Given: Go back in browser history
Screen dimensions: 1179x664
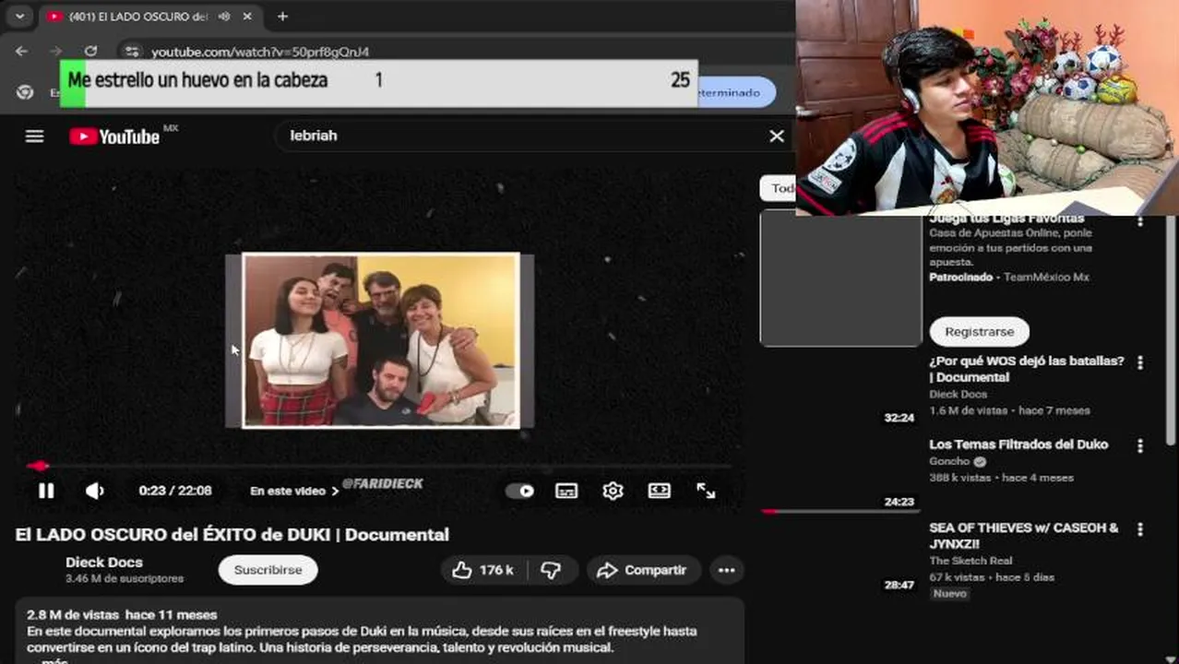Looking at the screenshot, I should pos(21,52).
